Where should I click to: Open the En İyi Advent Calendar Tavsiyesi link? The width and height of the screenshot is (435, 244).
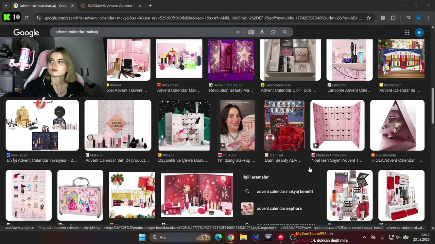(x=42, y=160)
